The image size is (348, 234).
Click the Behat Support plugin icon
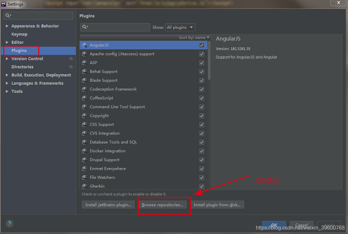(84, 72)
